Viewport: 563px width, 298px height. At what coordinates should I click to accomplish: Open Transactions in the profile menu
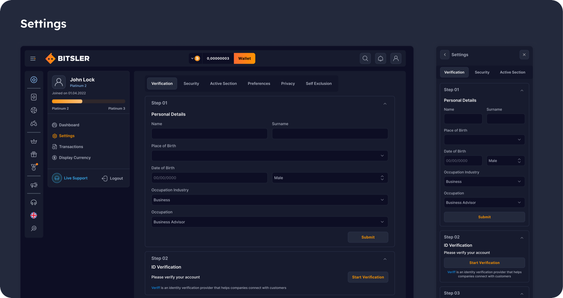point(68,147)
